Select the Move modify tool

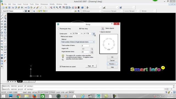[x=5, y=30]
